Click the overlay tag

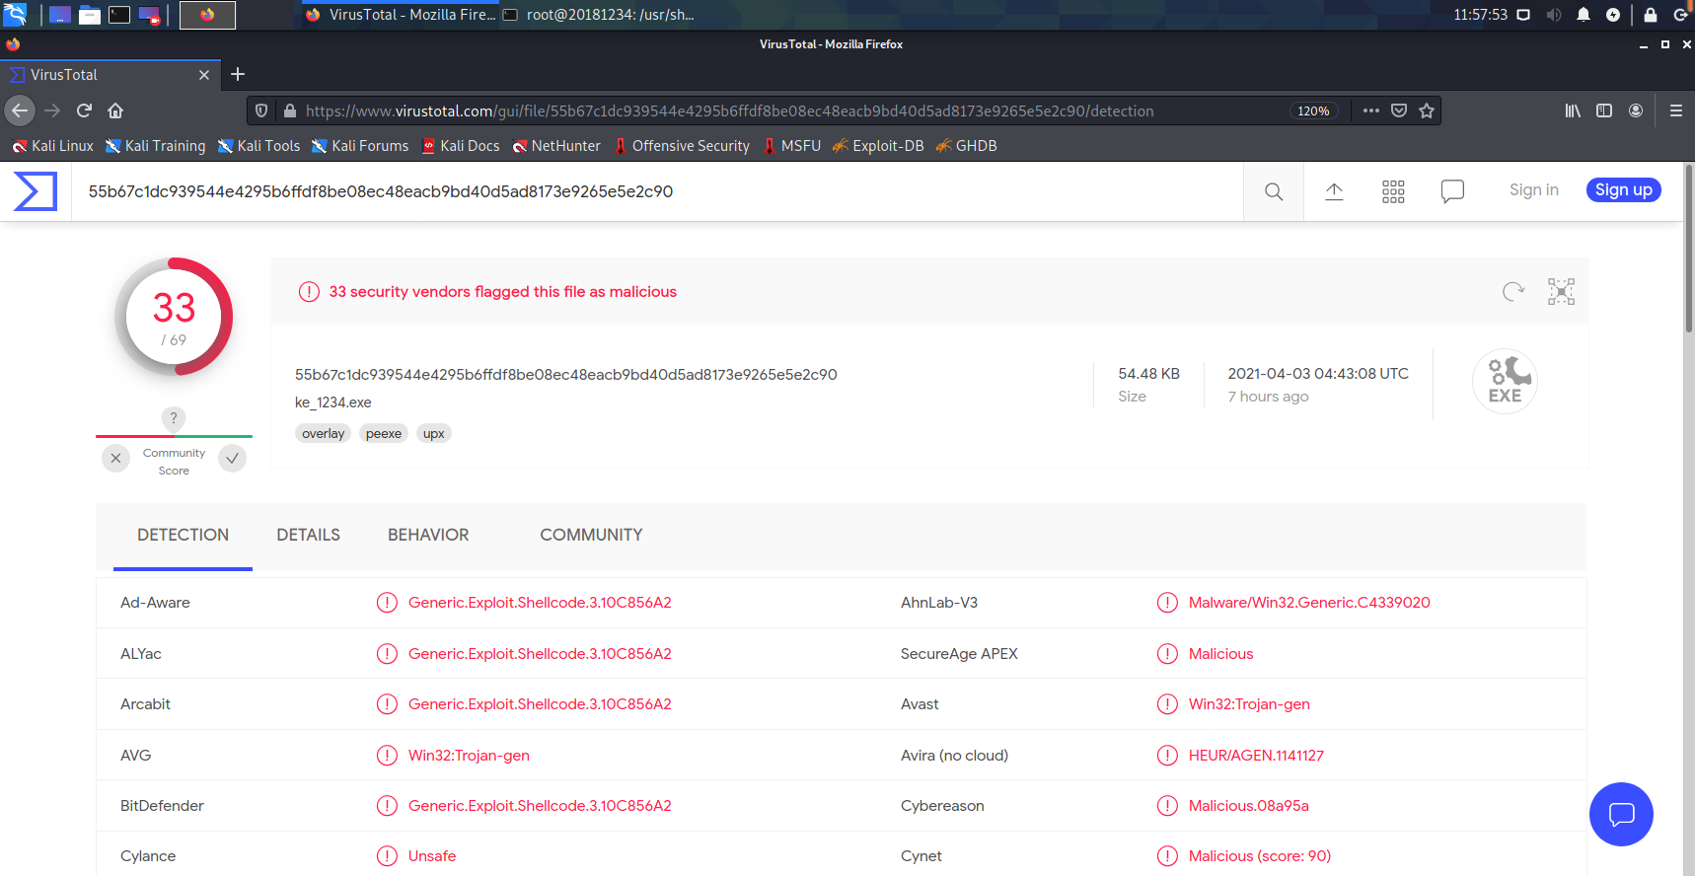pyautogui.click(x=324, y=433)
